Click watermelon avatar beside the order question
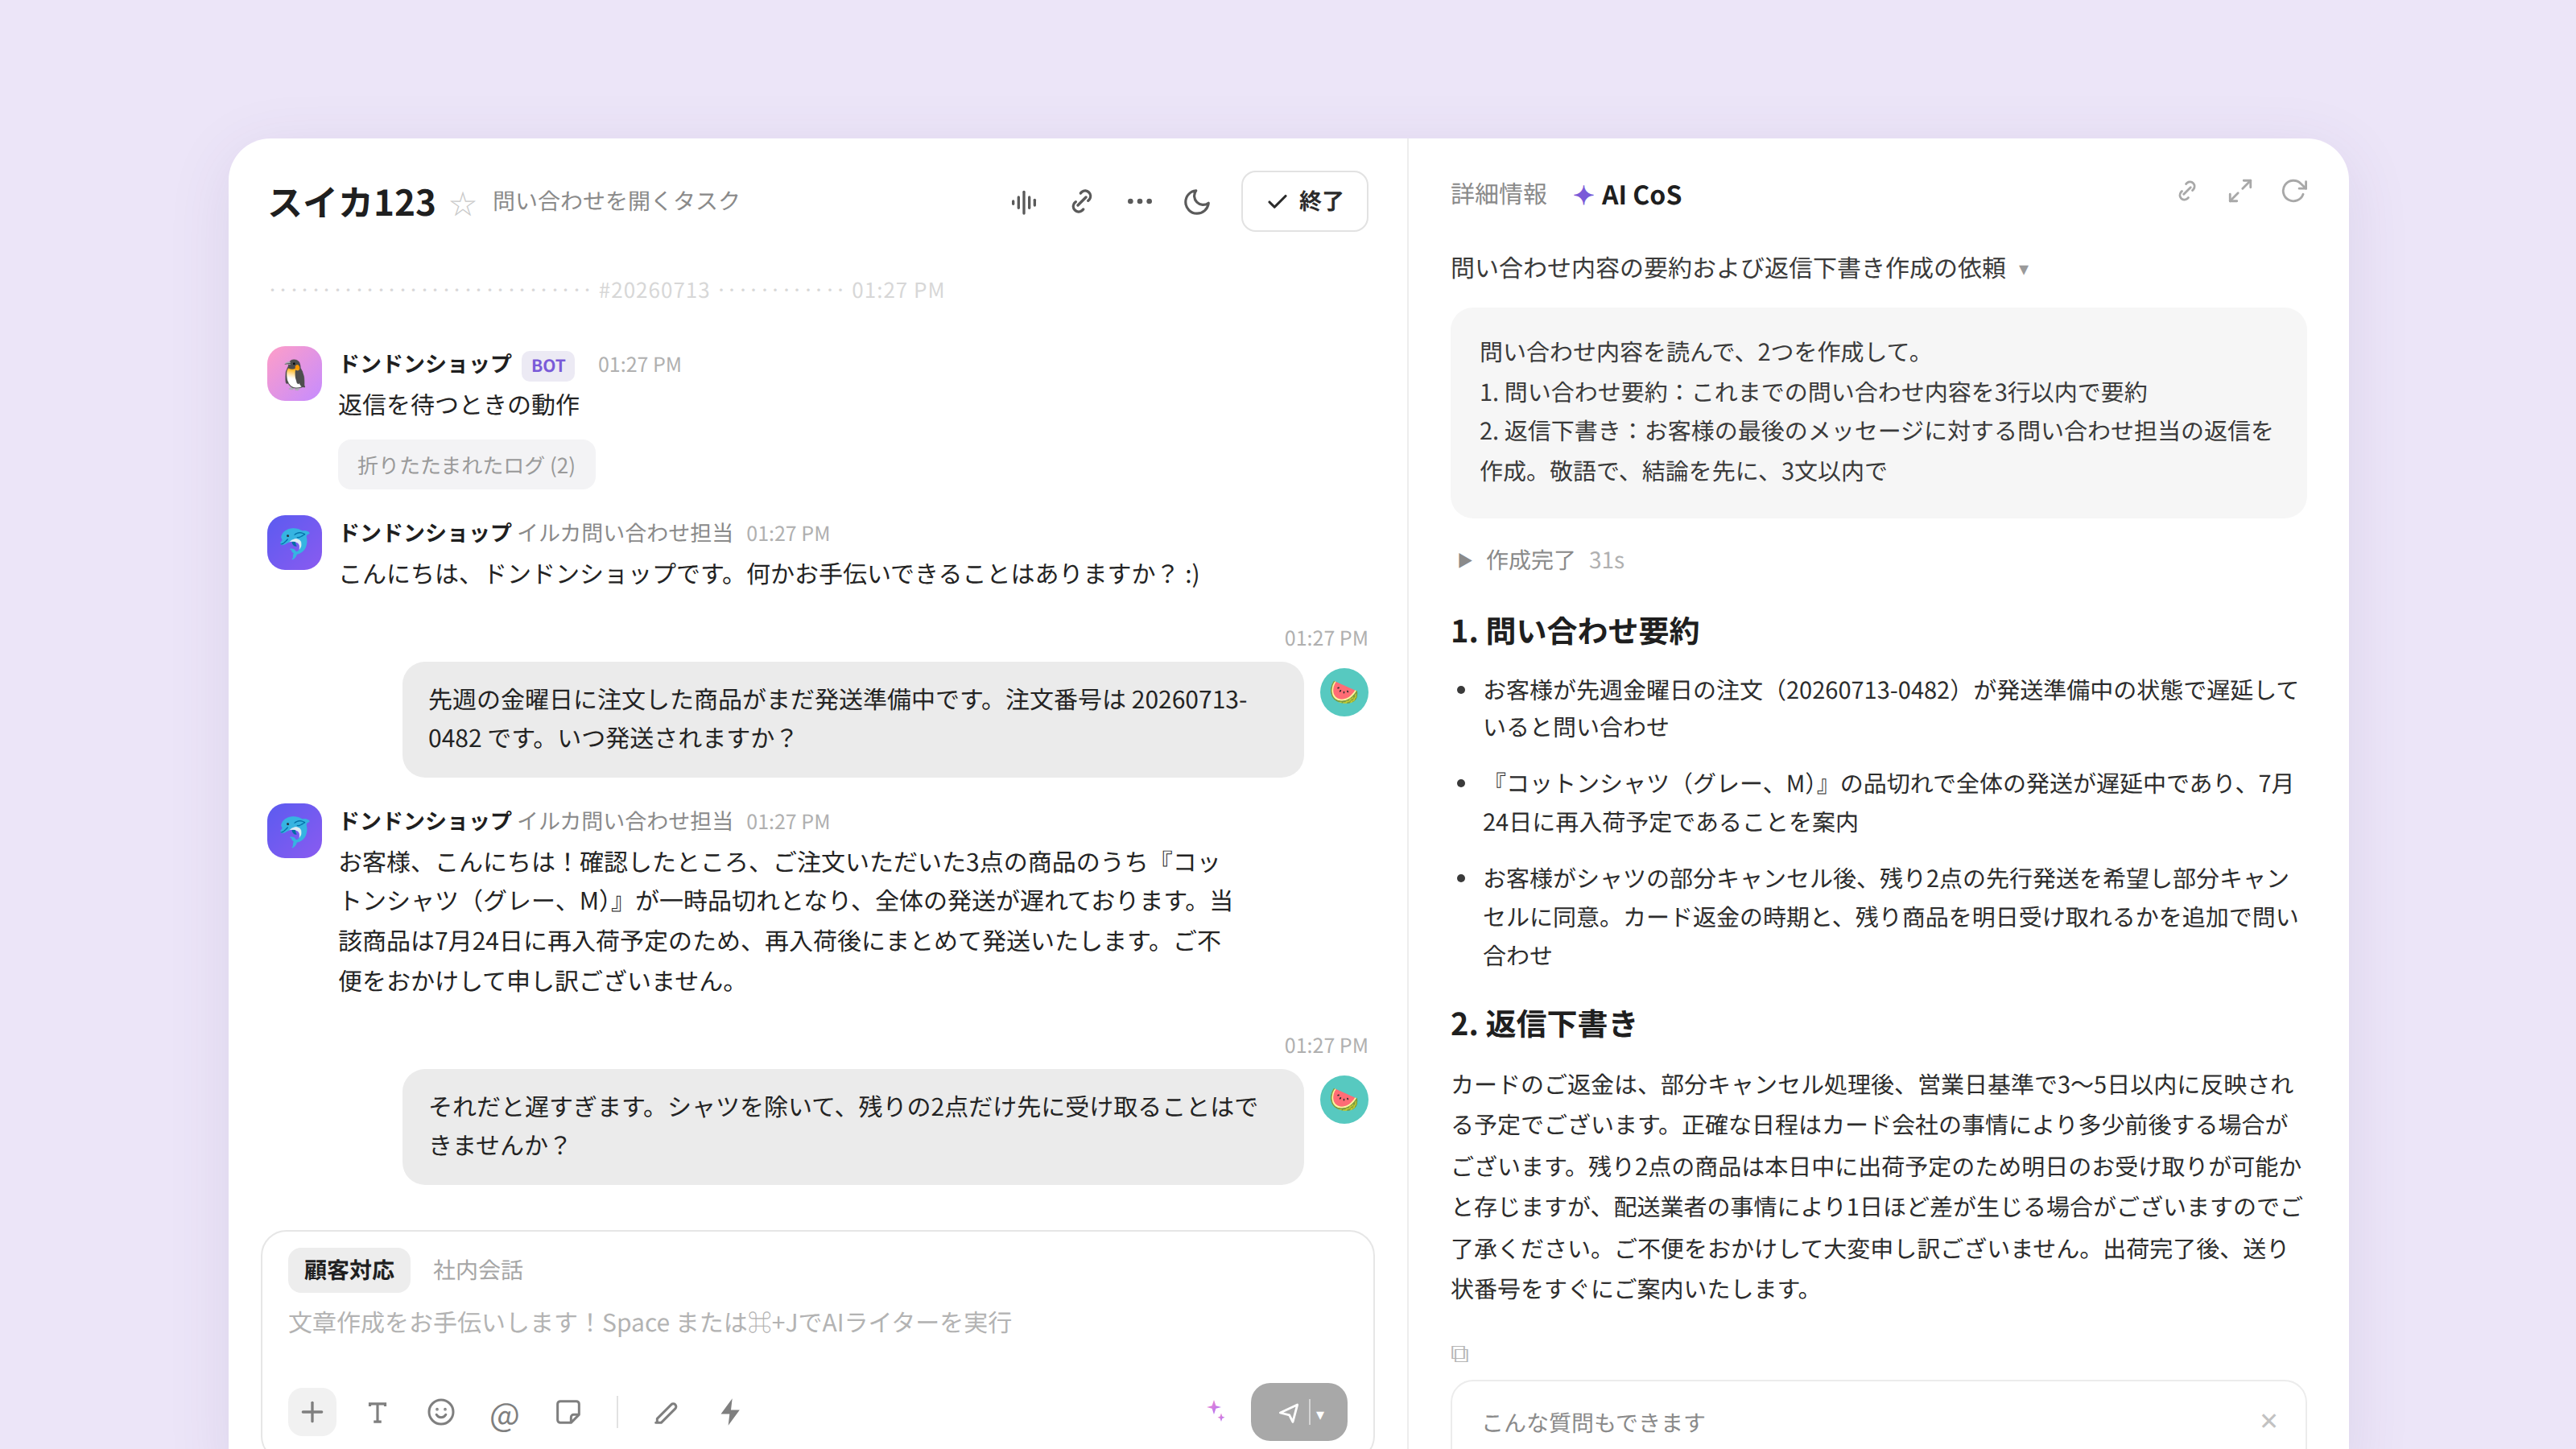Screen dimensions: 2576x1449 pyautogui.click(x=1344, y=692)
